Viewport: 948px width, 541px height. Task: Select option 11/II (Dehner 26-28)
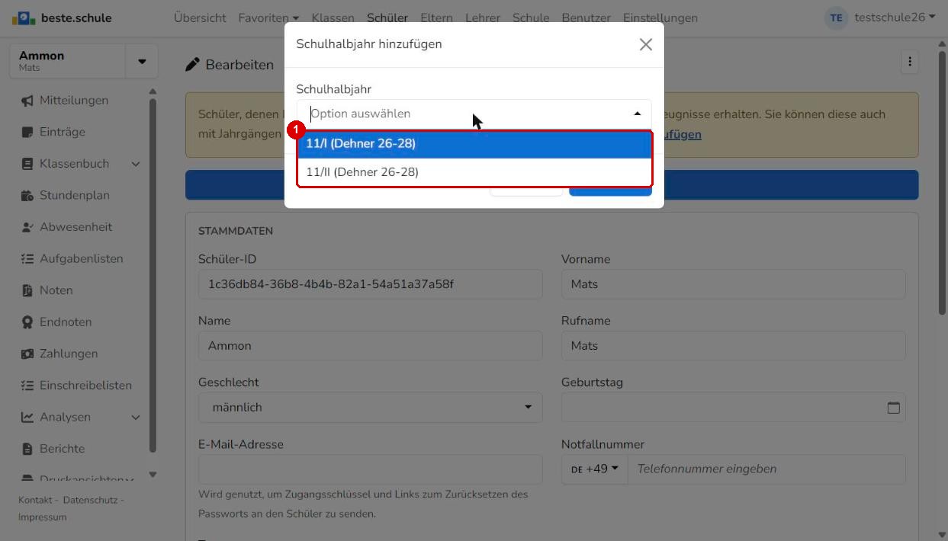(x=474, y=172)
